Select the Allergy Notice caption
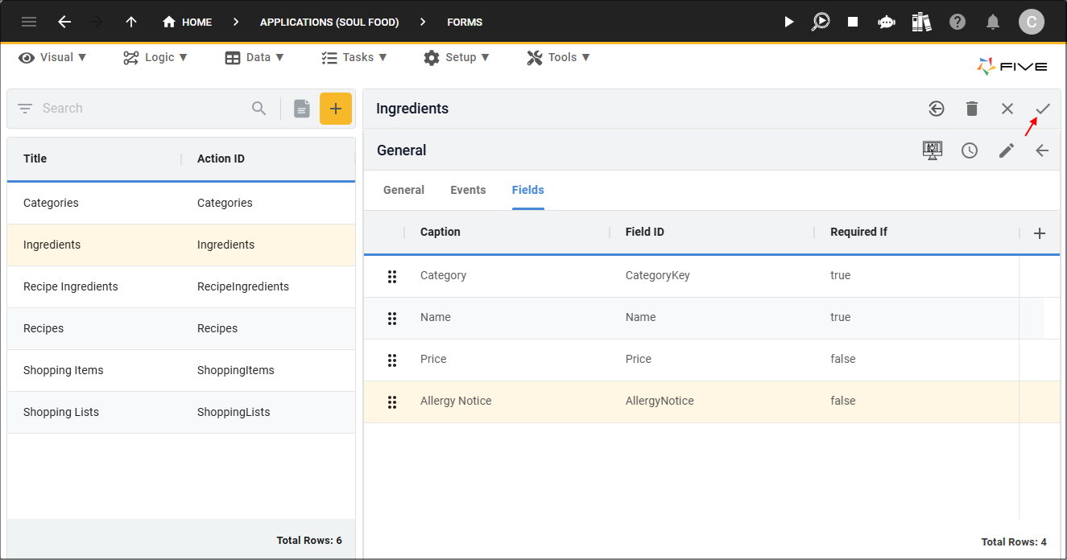The image size is (1067, 560). 456,401
